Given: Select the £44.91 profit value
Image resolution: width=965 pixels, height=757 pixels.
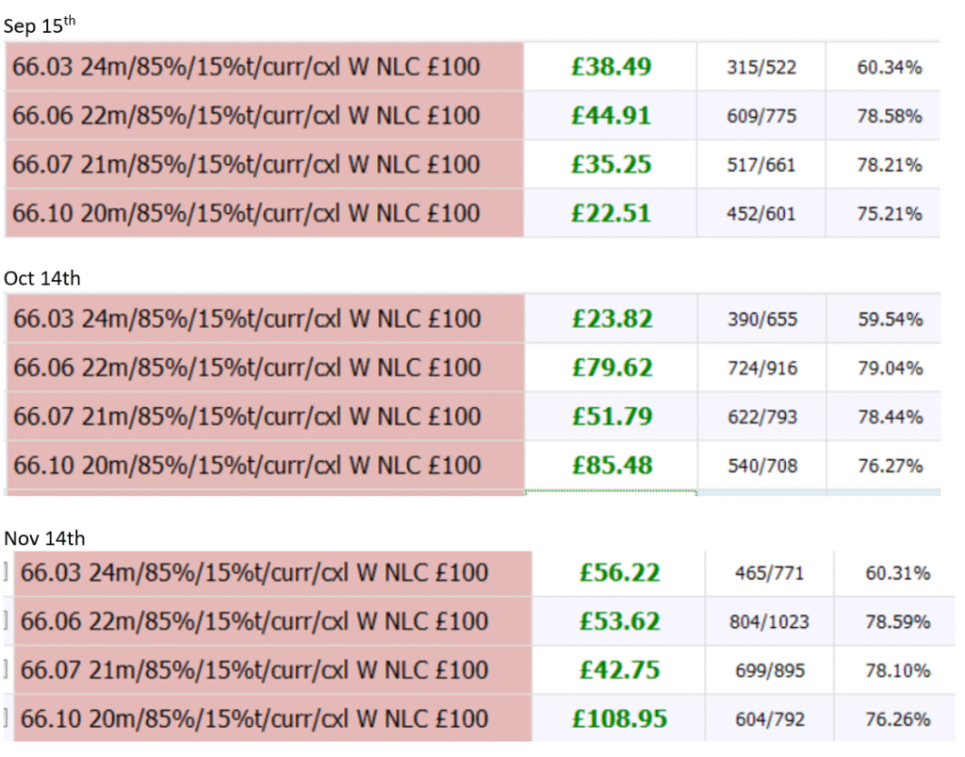Looking at the screenshot, I should pos(611,116).
